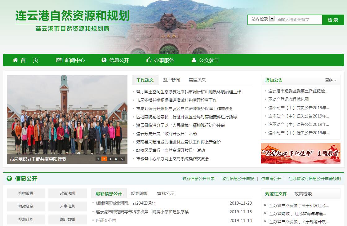
Task: Click the search keyword input field
Action: pyautogui.click(x=298, y=20)
